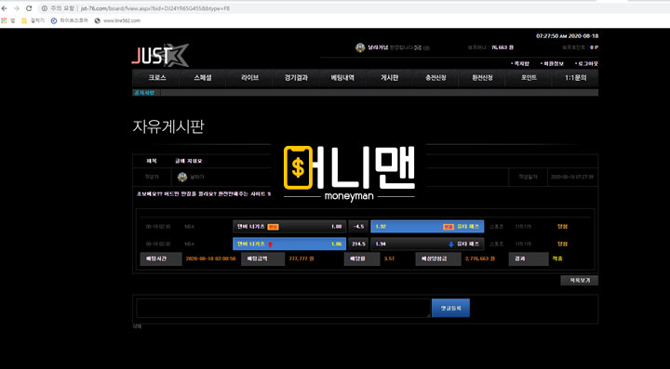Click the JUST site logo
Screen dimensions: 670x369
coord(160,55)
